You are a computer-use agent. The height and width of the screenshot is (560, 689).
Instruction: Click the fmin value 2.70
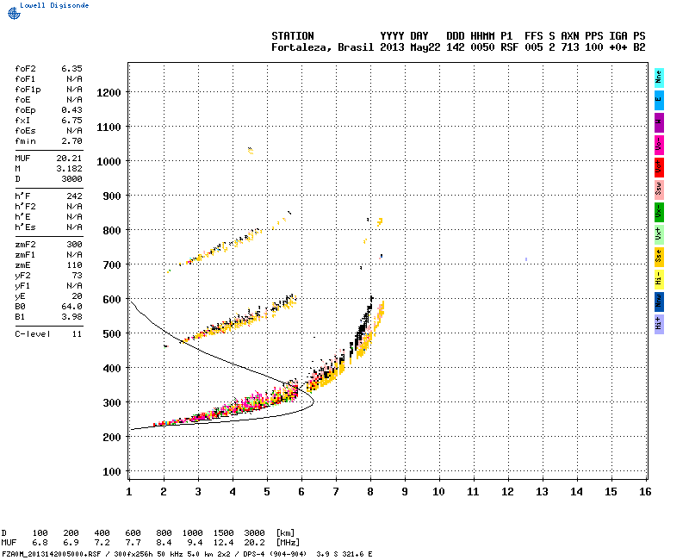coord(71,141)
